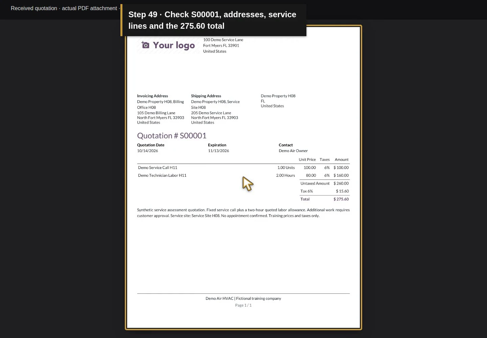Image resolution: width=487 pixels, height=338 pixels.
Task: Click the "Quotation # S00001" title
Action: tap(172, 136)
